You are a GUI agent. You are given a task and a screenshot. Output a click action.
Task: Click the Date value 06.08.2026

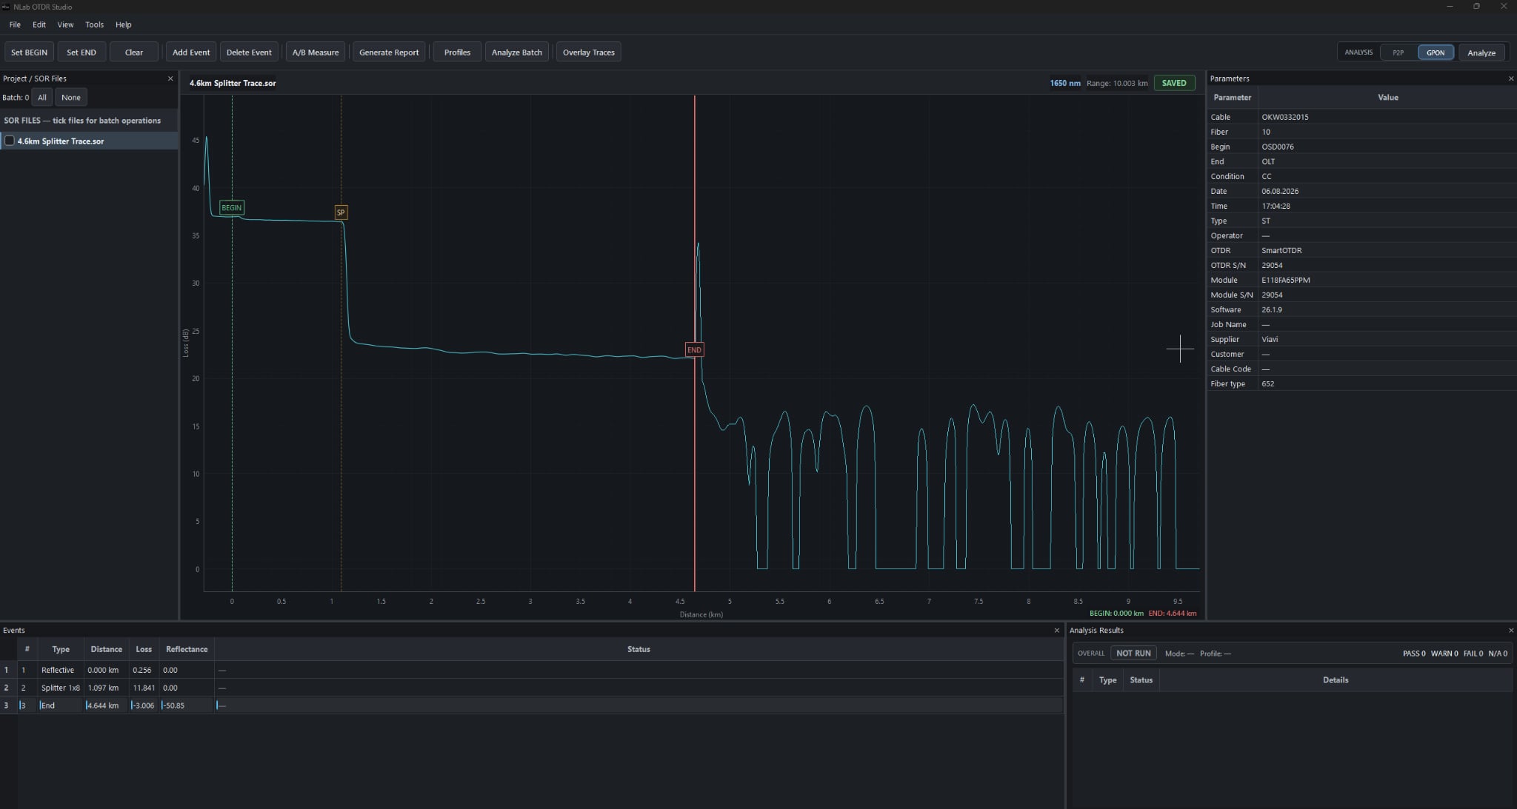[1280, 191]
